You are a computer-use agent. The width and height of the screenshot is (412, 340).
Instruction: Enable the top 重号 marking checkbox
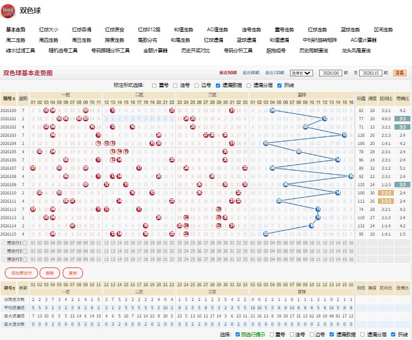pos(154,86)
